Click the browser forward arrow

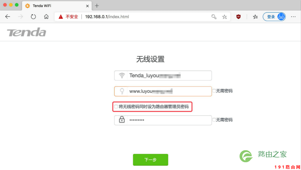(x=21, y=17)
